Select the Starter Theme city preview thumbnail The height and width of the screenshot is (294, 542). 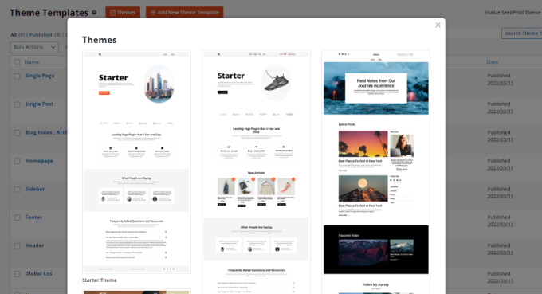(x=136, y=162)
